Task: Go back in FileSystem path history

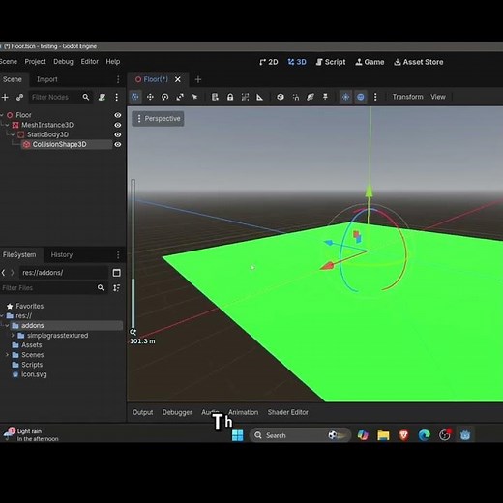Action: [3, 273]
